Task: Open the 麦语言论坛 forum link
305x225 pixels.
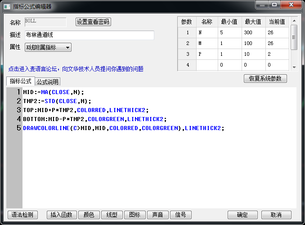Action: pyautogui.click(x=76, y=69)
